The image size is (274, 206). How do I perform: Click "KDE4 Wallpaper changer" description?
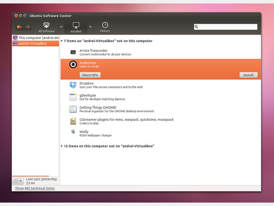[96, 135]
